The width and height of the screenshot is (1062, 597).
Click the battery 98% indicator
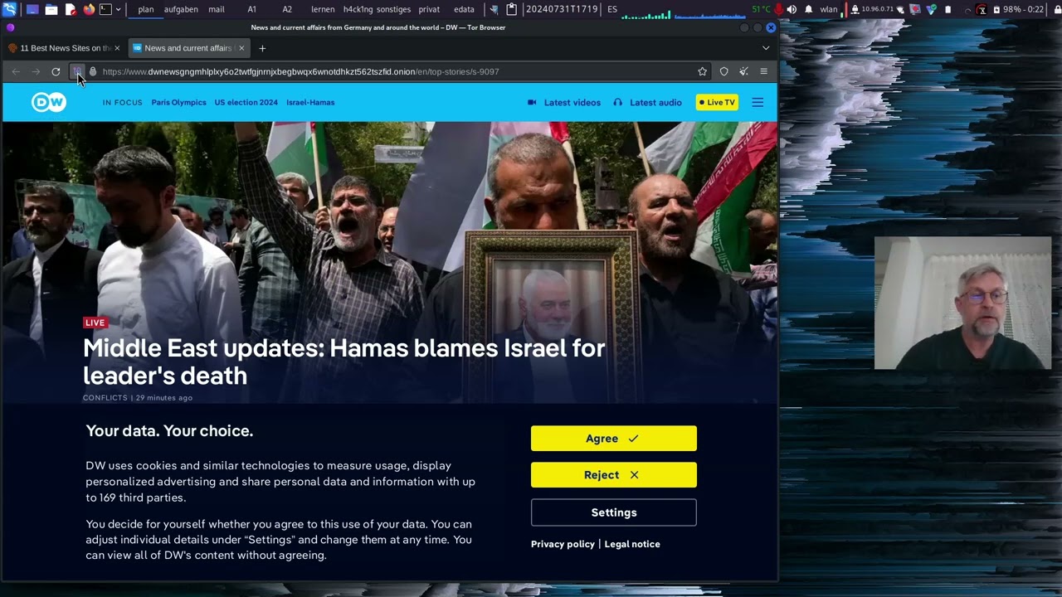tap(1019, 9)
